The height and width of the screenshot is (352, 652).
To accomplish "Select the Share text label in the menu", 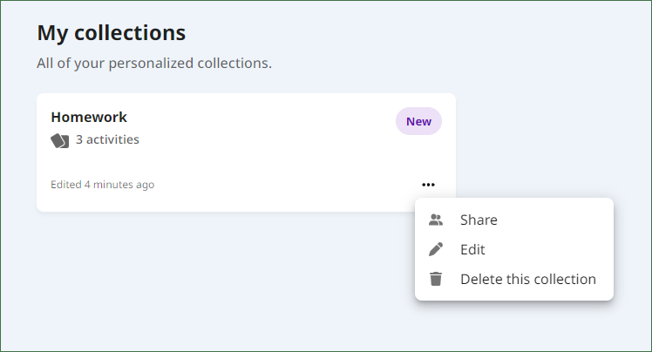I will (479, 220).
